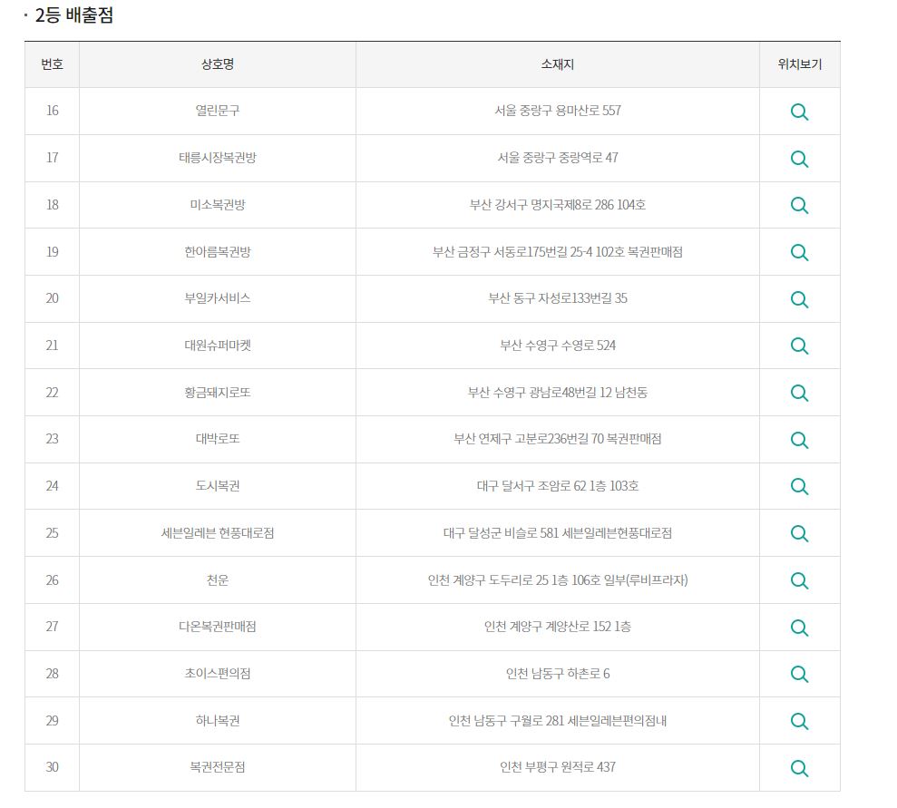This screenshot has height=808, width=897.
Task: Select store name 황금돼지로또
Action: point(218,393)
